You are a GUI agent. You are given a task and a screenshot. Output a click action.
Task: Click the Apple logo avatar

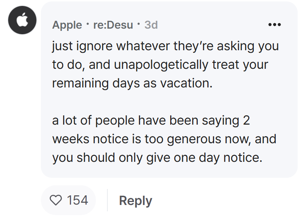point(22,20)
